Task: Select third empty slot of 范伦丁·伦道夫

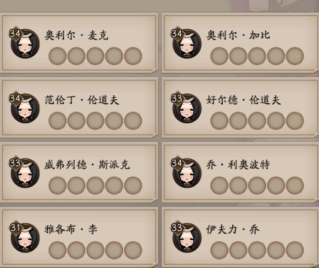Action: tap(95, 121)
